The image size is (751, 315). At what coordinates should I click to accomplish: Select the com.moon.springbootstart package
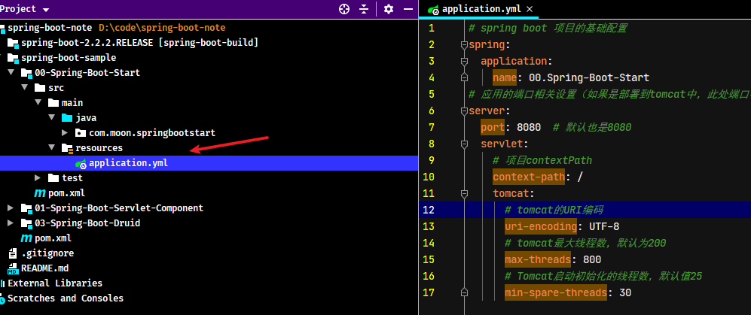[x=152, y=133]
